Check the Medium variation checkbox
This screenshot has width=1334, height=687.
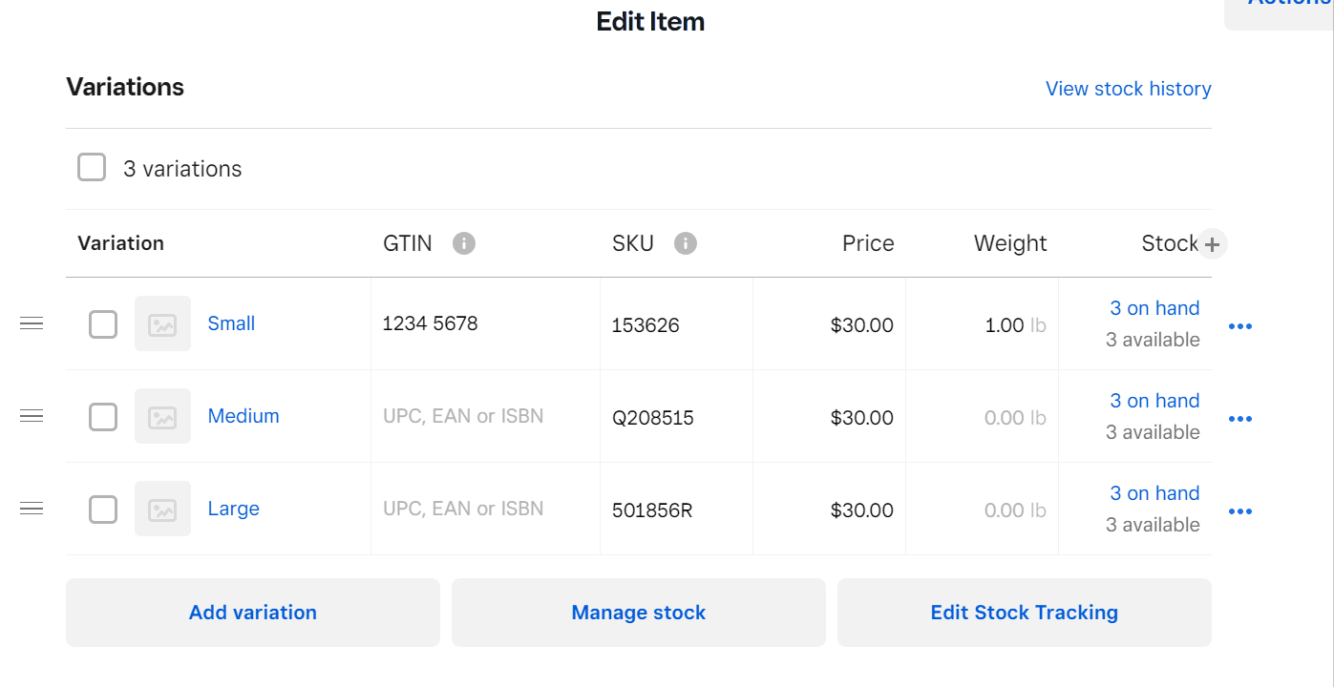[103, 417]
